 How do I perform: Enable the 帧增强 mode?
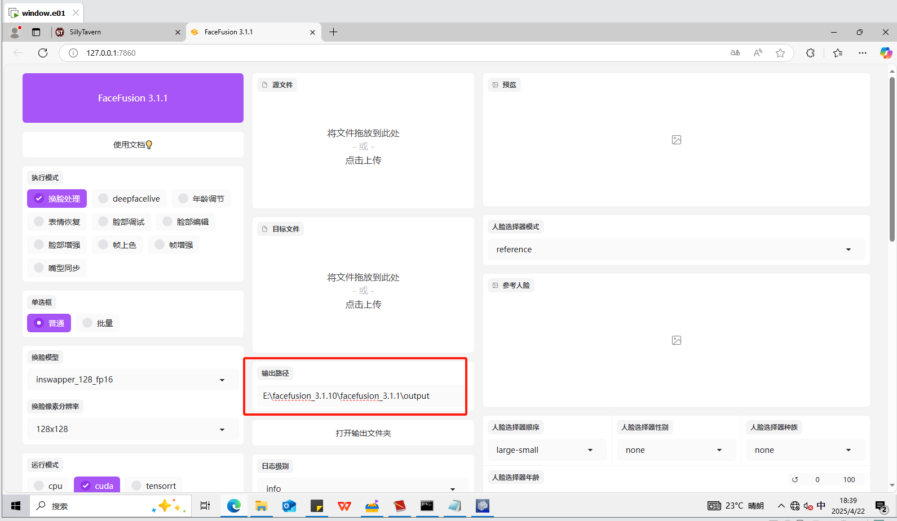click(x=174, y=245)
